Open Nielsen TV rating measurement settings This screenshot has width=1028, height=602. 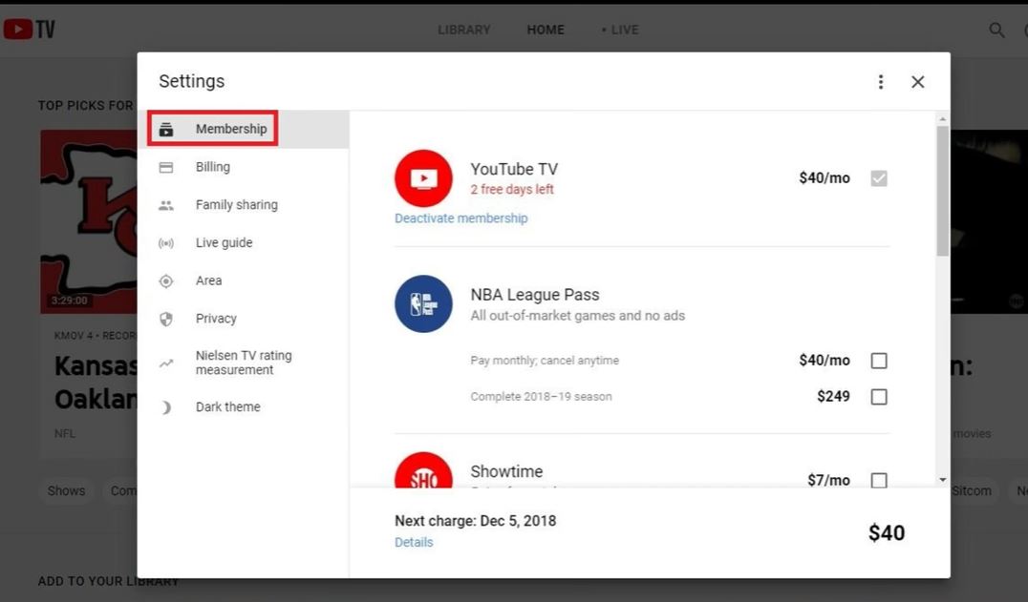tap(244, 363)
